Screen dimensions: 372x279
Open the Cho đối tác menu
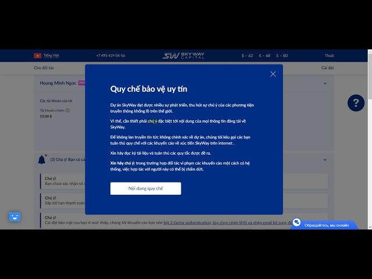(x=44, y=68)
